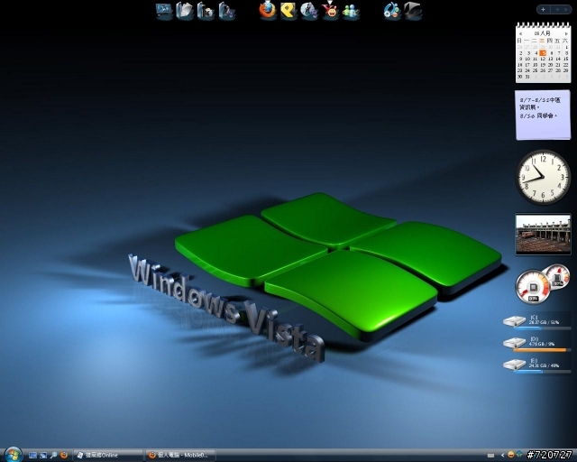Go to previous sidebar gadget page
The height and width of the screenshot is (462, 577).
click(557, 10)
